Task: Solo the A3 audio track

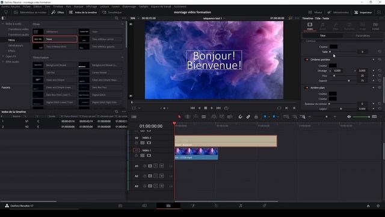Action: (156, 186)
